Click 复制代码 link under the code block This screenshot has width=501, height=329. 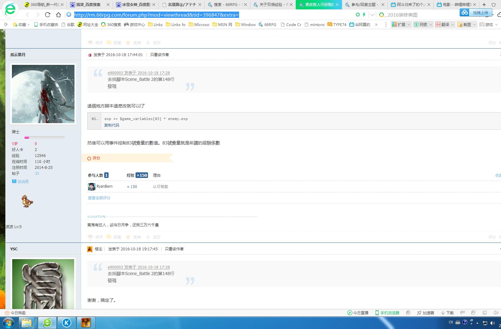point(112,125)
